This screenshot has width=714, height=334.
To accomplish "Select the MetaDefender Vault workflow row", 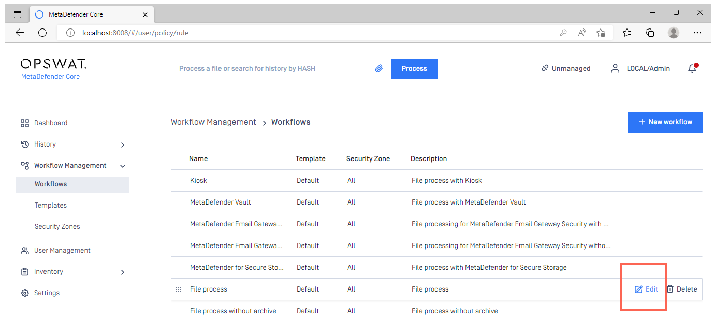I will (436, 202).
